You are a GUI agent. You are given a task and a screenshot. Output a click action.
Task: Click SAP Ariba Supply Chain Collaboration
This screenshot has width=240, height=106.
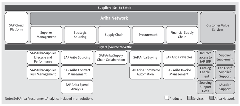pos(111,57)
